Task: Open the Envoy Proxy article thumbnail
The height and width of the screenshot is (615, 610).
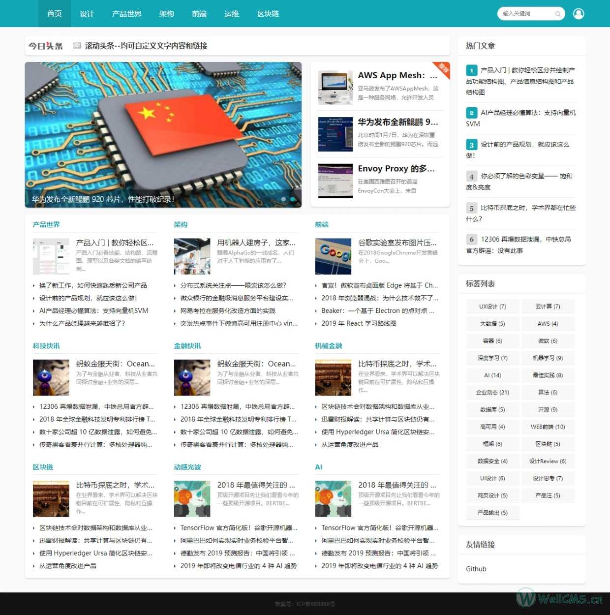Action: (x=335, y=181)
